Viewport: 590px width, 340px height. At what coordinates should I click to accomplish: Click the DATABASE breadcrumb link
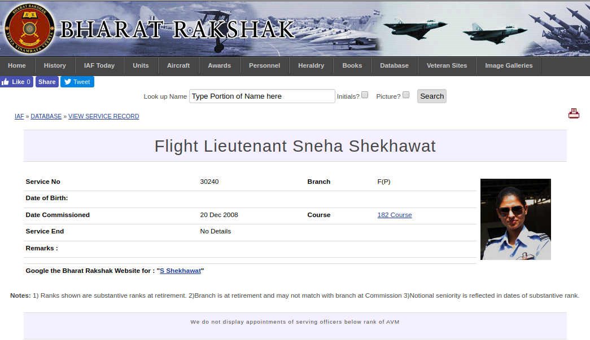pos(46,116)
